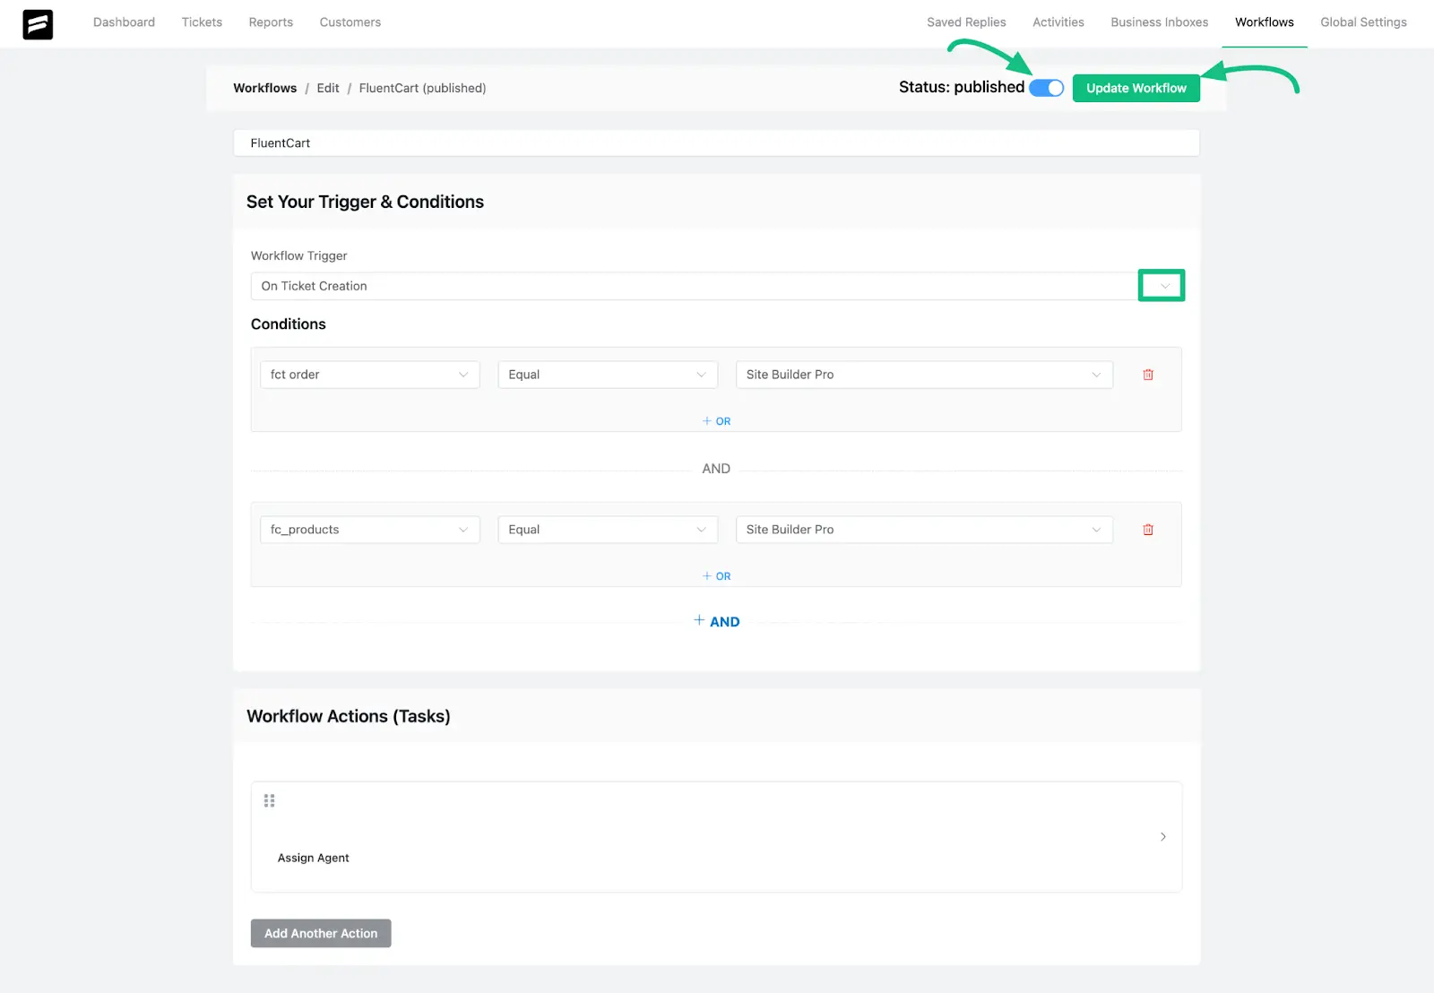This screenshot has width=1434, height=993.
Task: Expand the Assign Agent action chevron
Action: pos(1162,836)
